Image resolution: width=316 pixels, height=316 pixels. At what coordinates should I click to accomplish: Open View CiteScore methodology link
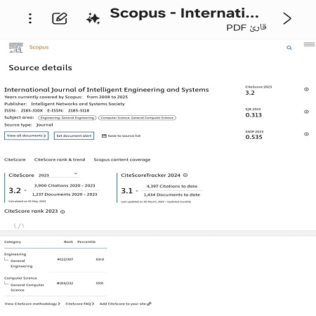pyautogui.click(x=32, y=304)
